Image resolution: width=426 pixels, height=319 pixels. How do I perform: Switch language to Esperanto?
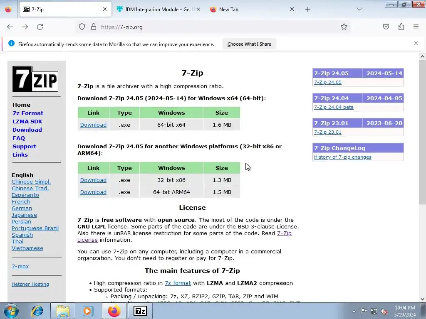[x=25, y=195]
